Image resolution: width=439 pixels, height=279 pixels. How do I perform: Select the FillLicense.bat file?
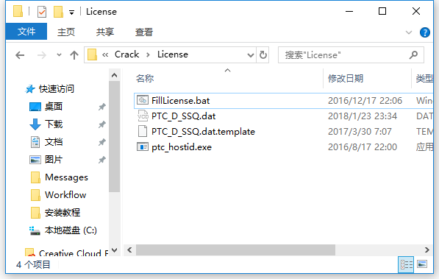pyautogui.click(x=180, y=101)
